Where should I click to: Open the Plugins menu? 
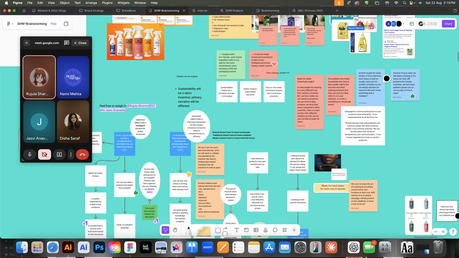click(107, 3)
